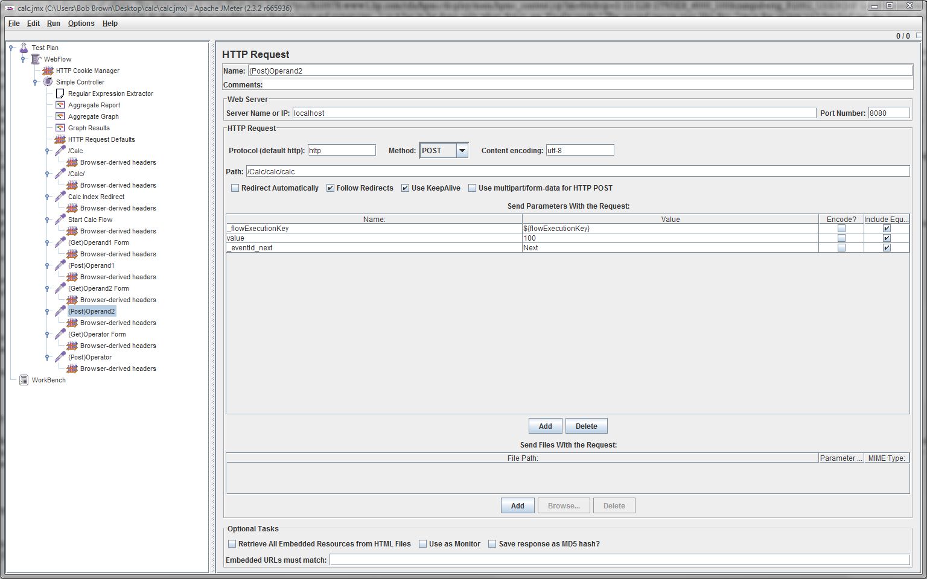Click the Start Calc Flow sampler icon
Viewport: 927px width, 579px height.
60,220
